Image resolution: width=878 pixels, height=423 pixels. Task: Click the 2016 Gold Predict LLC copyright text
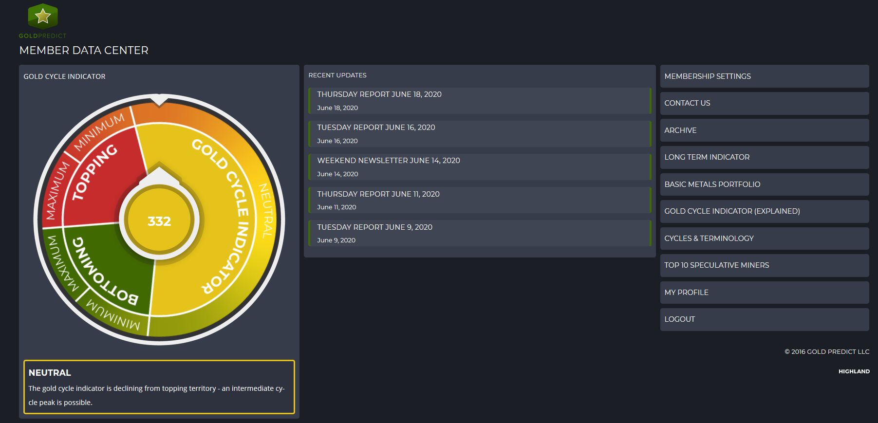coord(827,351)
